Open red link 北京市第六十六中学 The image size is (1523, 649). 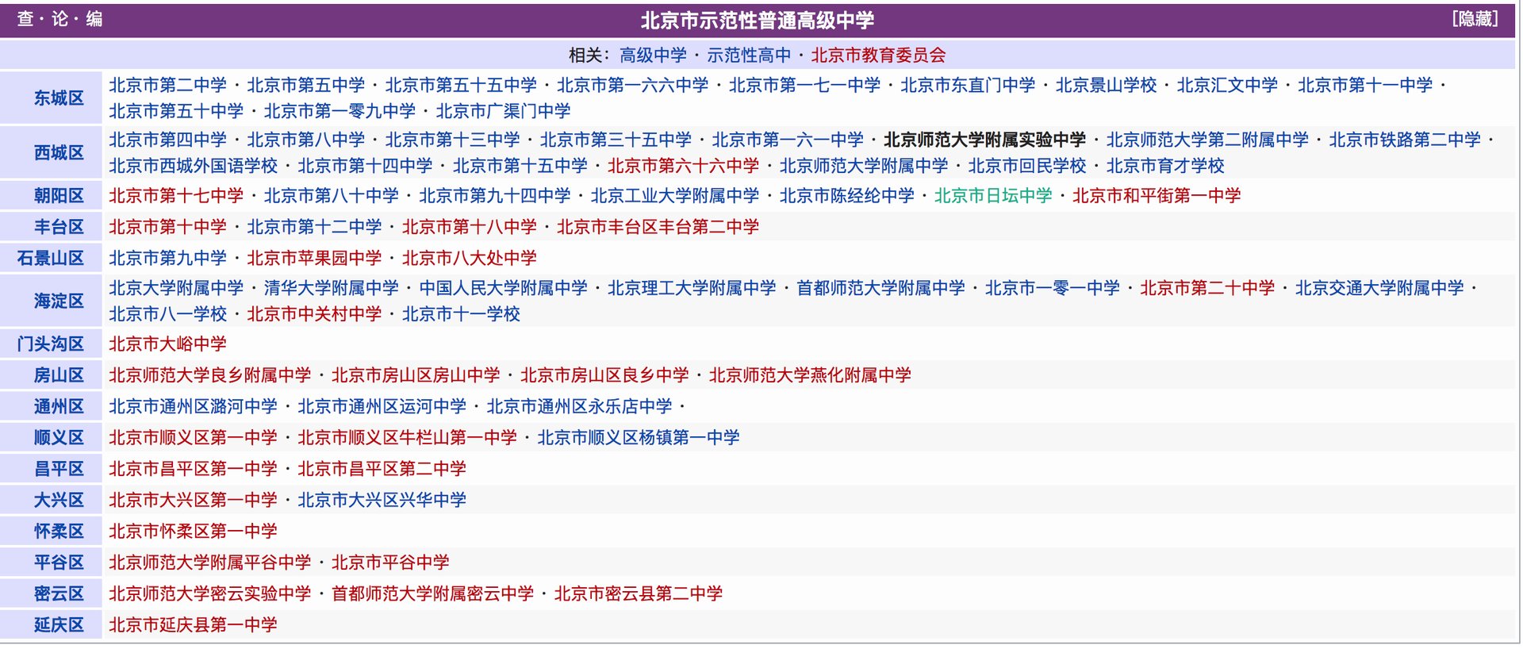pos(683,166)
